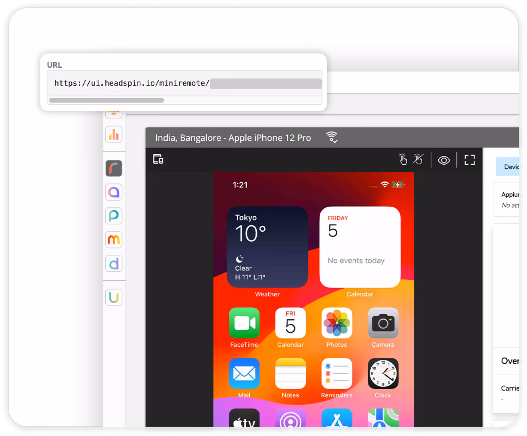Screen dimensions: 527x436
Task: Open Reminders app on the iPhone
Action: (x=337, y=373)
